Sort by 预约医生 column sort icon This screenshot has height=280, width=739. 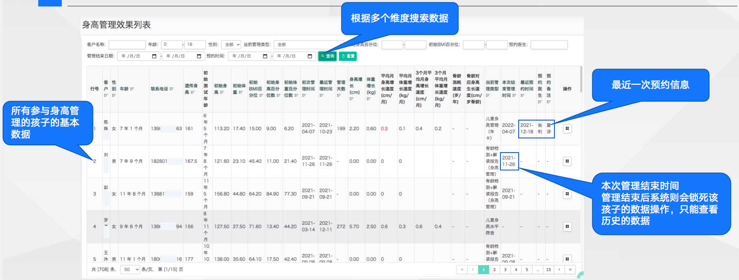pos(540,102)
